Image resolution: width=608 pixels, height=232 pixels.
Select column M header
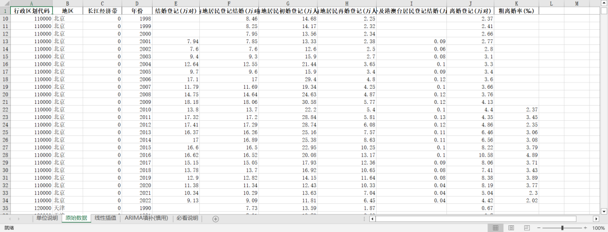(576, 3)
